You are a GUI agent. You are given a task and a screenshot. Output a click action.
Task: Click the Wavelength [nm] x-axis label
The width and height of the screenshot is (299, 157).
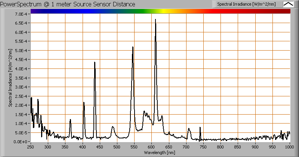pos(160,153)
